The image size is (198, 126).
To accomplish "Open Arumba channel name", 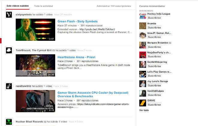I will (x=152, y=24).
